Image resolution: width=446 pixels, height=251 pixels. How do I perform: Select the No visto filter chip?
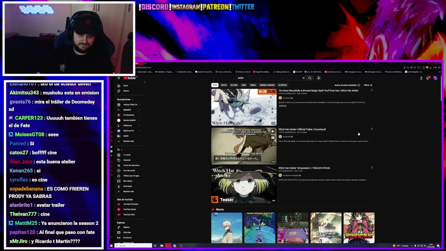pyautogui.click(x=234, y=85)
